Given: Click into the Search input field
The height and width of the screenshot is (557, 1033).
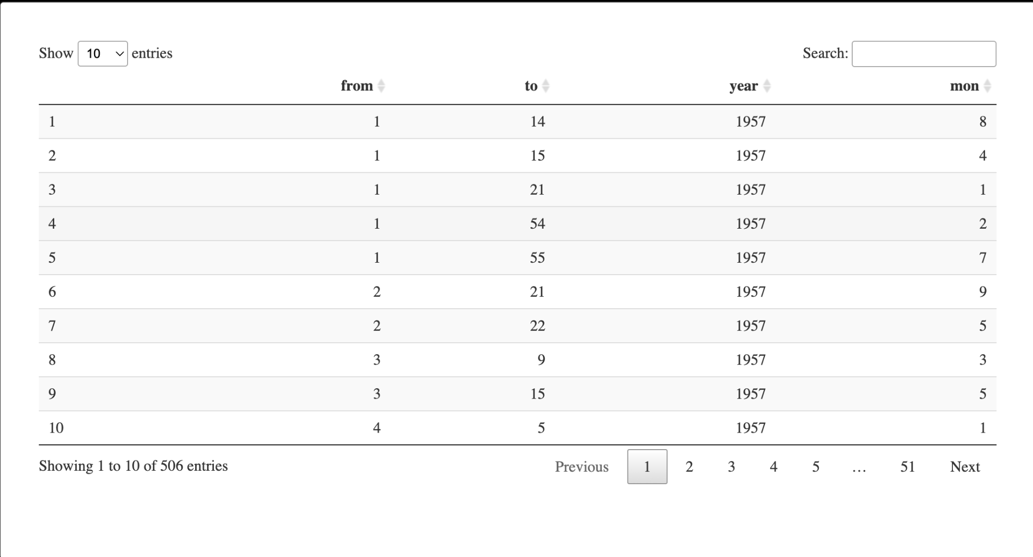Looking at the screenshot, I should 924,54.
